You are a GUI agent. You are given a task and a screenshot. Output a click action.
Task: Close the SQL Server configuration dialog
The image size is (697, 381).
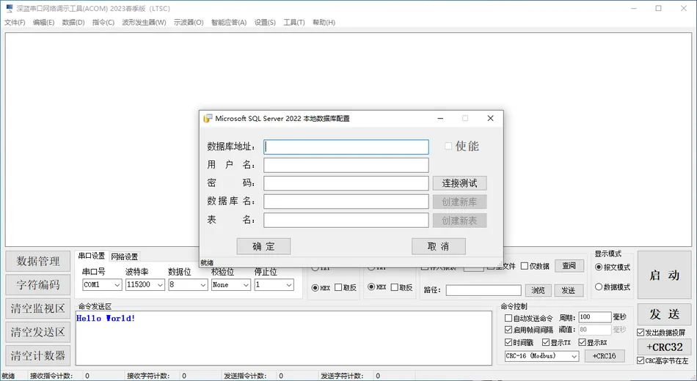[490, 118]
